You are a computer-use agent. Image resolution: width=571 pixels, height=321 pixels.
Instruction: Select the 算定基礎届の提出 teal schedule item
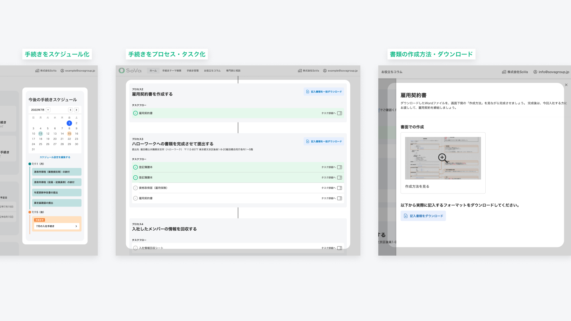57,203
